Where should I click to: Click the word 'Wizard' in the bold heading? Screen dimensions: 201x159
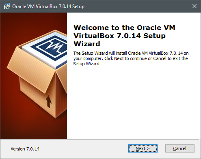pos(87,44)
